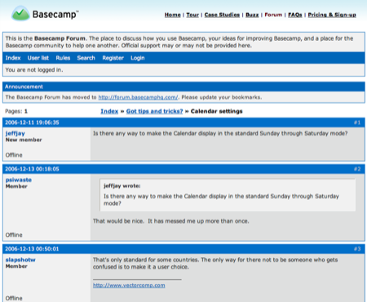This screenshot has height=302, width=367.
Task: View forum Rules menu item
Action: point(63,58)
